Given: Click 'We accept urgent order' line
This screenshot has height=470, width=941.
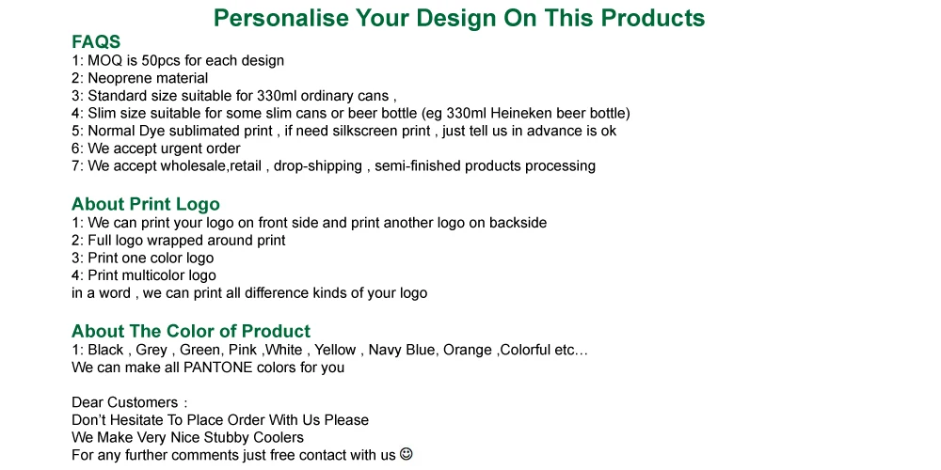Looking at the screenshot, I should [x=156, y=149].
